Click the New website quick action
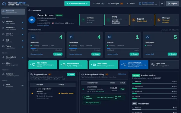181x113 pixels. point(43,65)
